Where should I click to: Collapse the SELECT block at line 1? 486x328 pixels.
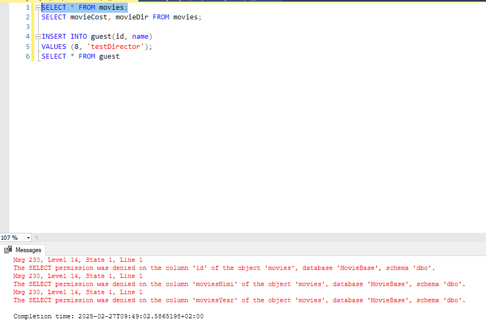click(38, 8)
